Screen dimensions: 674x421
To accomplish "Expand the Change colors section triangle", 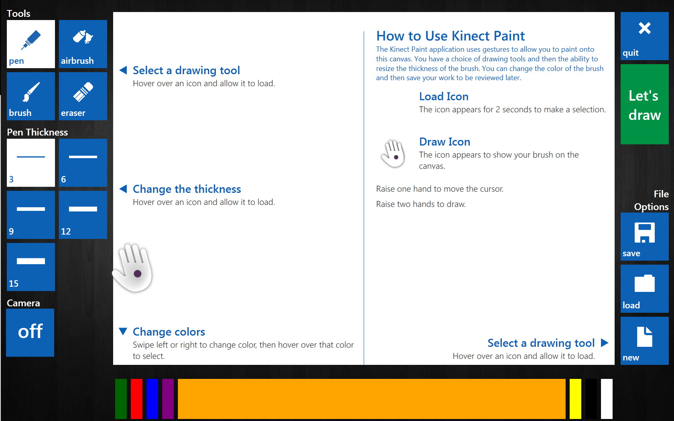I will [x=124, y=332].
